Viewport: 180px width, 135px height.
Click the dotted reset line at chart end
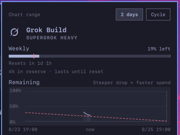167,106
